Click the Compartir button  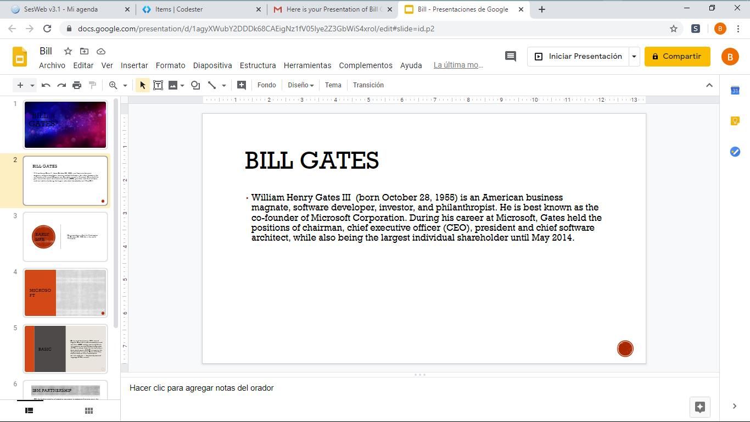677,56
